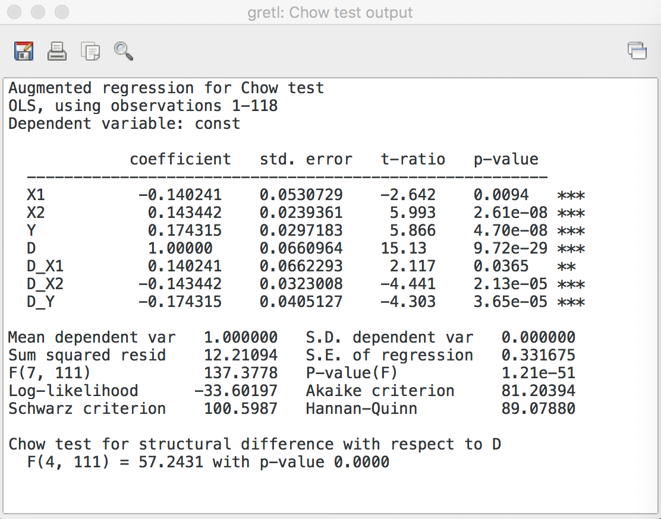Viewport: 661px width, 519px height.
Task: Click p-value 0.0365 for D_X1
Action: pyautogui.click(x=501, y=266)
